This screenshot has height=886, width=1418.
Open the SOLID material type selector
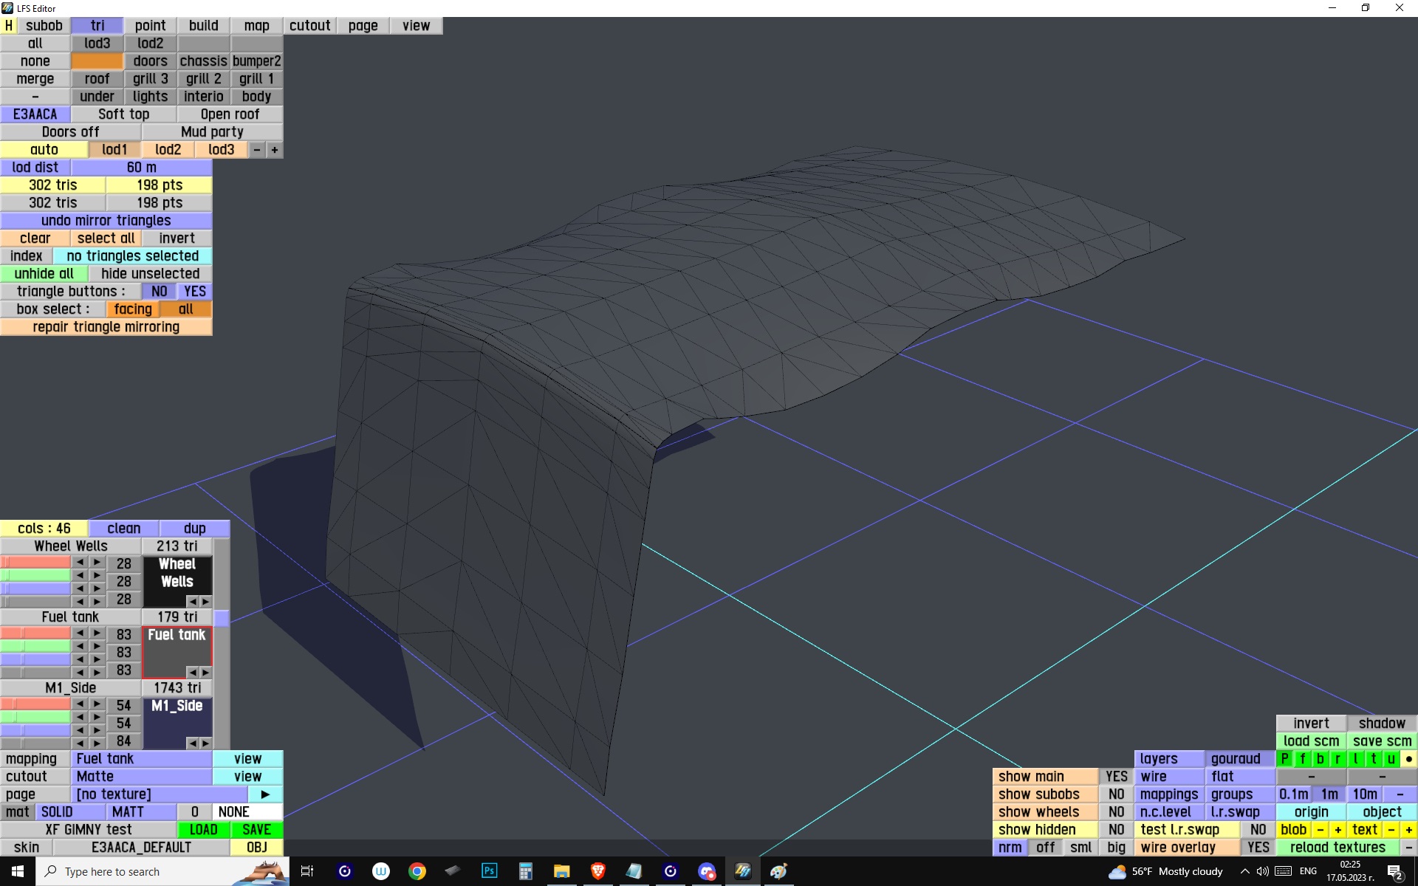pos(71,811)
